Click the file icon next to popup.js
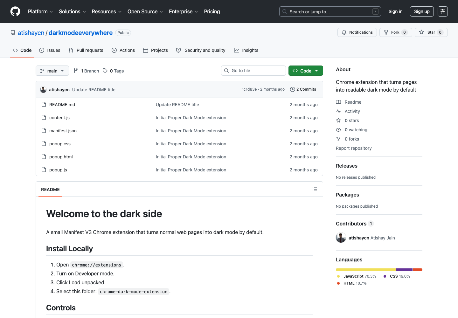458x318 pixels. pyautogui.click(x=44, y=169)
